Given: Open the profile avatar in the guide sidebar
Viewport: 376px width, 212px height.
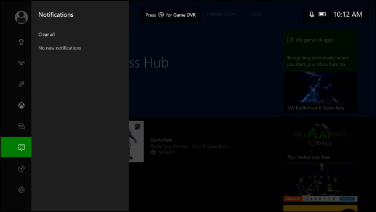Looking at the screenshot, I should tap(21, 17).
